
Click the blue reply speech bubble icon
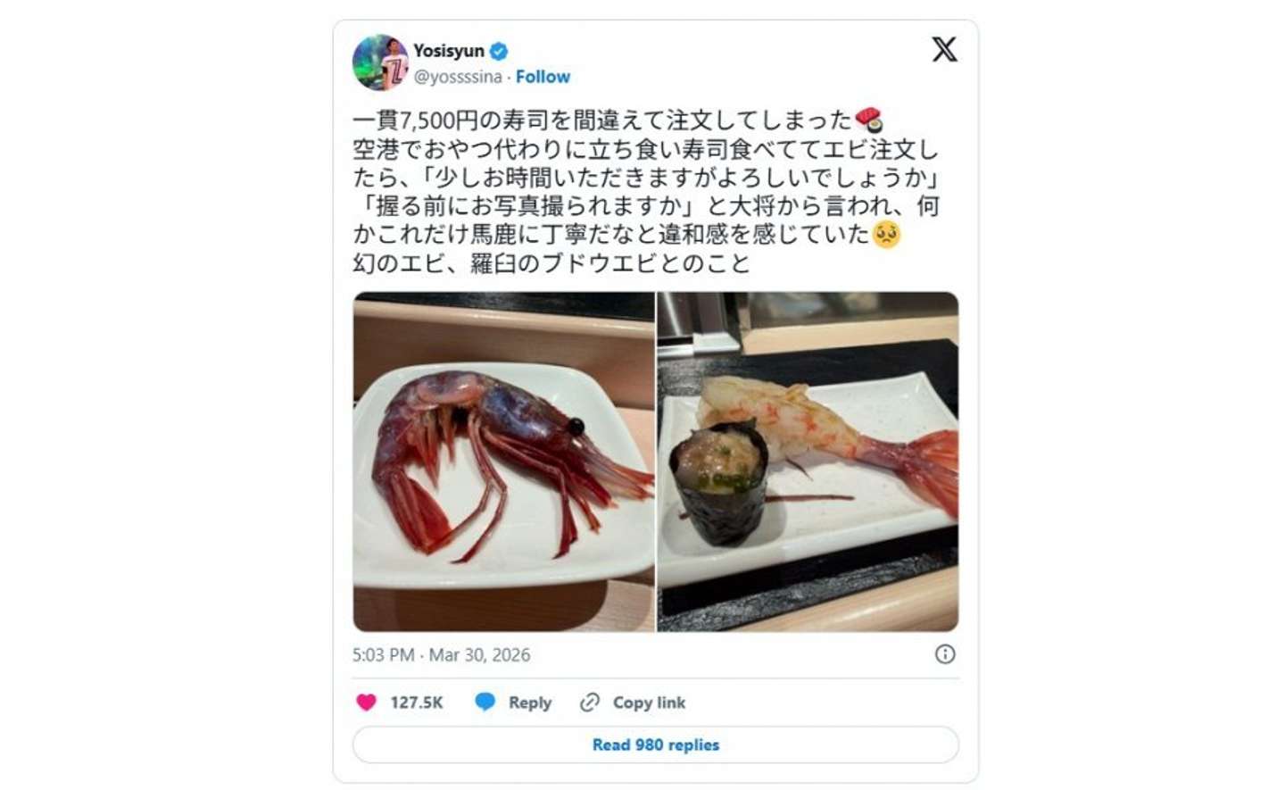point(485,702)
